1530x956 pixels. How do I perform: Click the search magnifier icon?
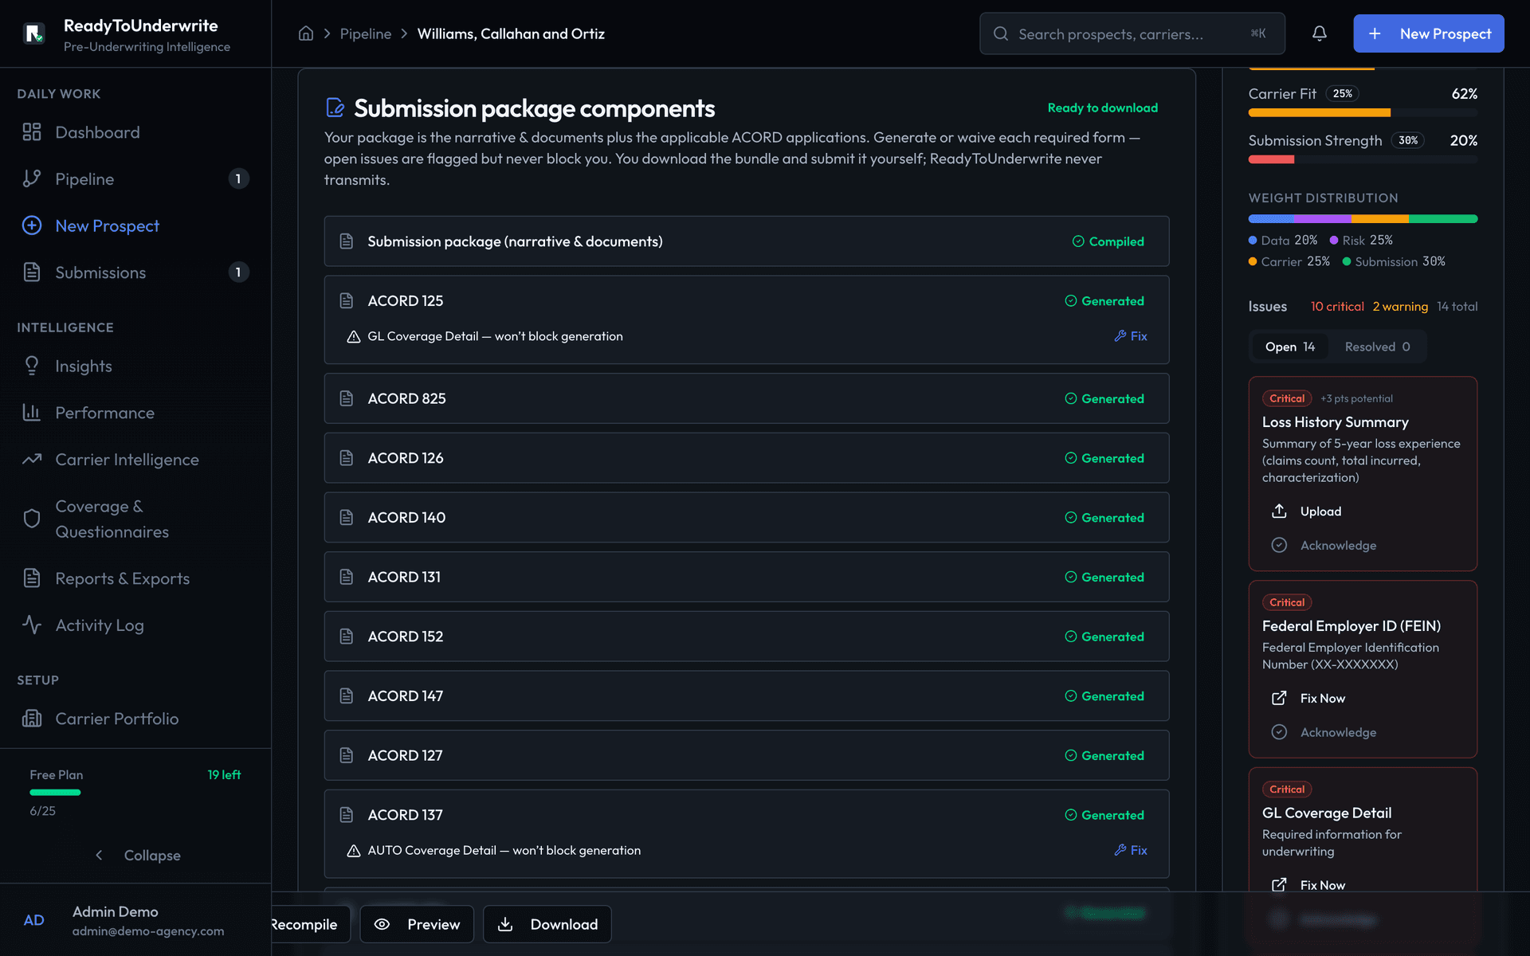tap(1001, 33)
